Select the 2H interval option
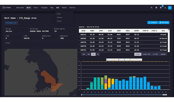Screen dimensions: 174x102 click(x=98, y=54)
